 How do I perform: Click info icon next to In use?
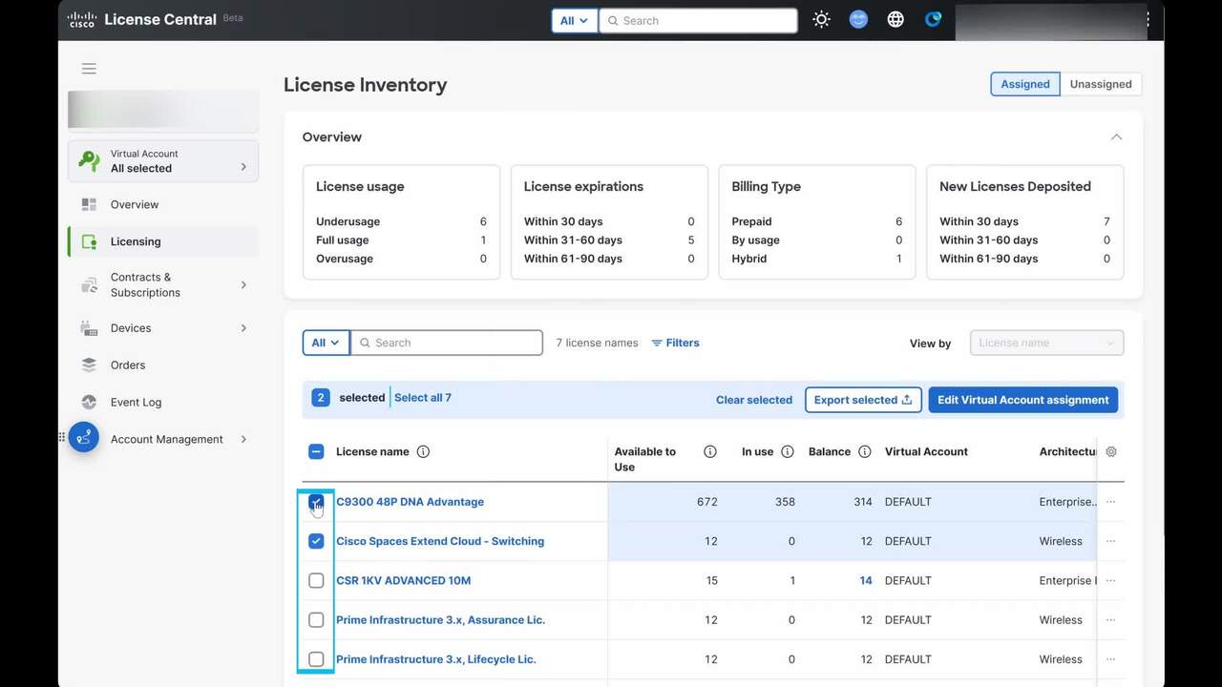pyautogui.click(x=788, y=452)
